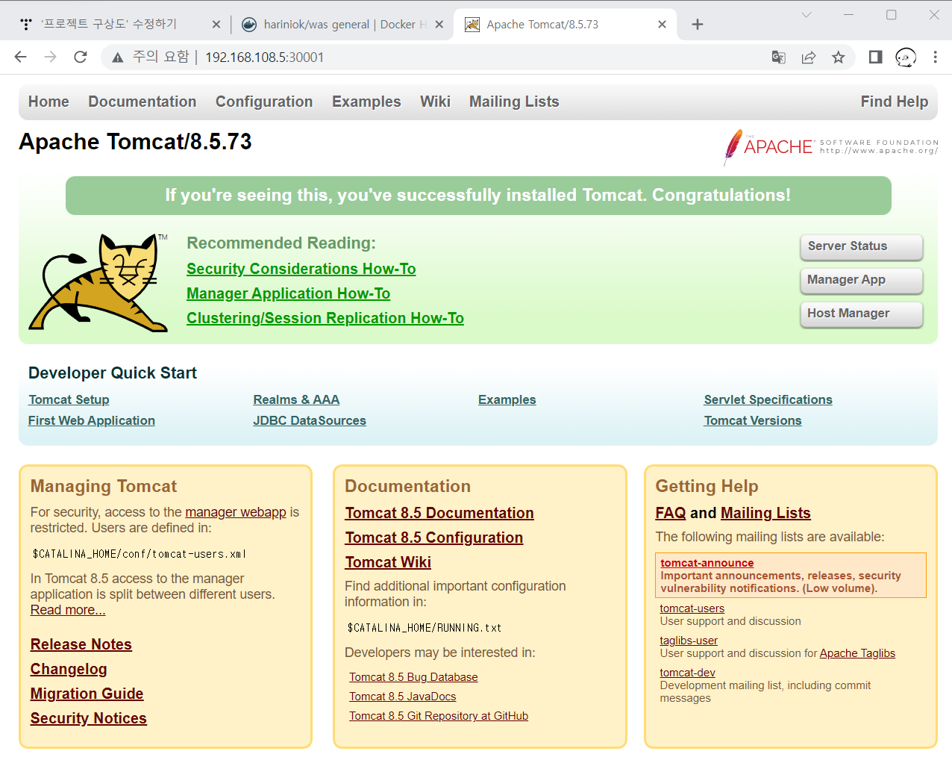Reload the Tomcat page
Image resolution: width=952 pixels, height=766 pixels.
click(81, 57)
